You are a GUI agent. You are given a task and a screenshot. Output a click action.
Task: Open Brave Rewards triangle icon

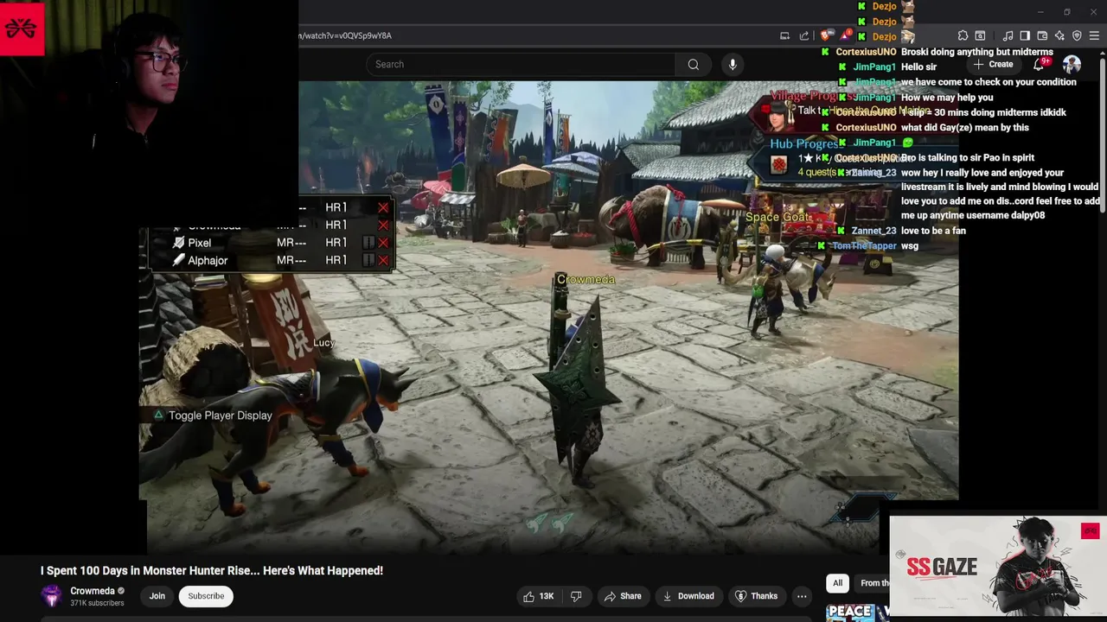(847, 35)
